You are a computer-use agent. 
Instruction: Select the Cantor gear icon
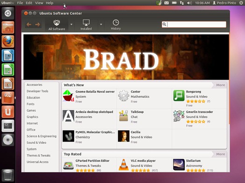tap(123, 96)
